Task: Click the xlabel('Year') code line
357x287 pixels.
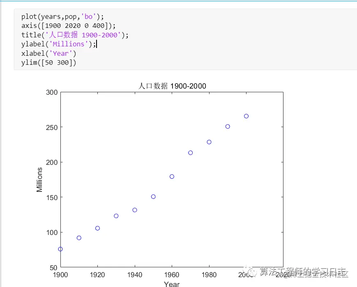Action: 49,53
